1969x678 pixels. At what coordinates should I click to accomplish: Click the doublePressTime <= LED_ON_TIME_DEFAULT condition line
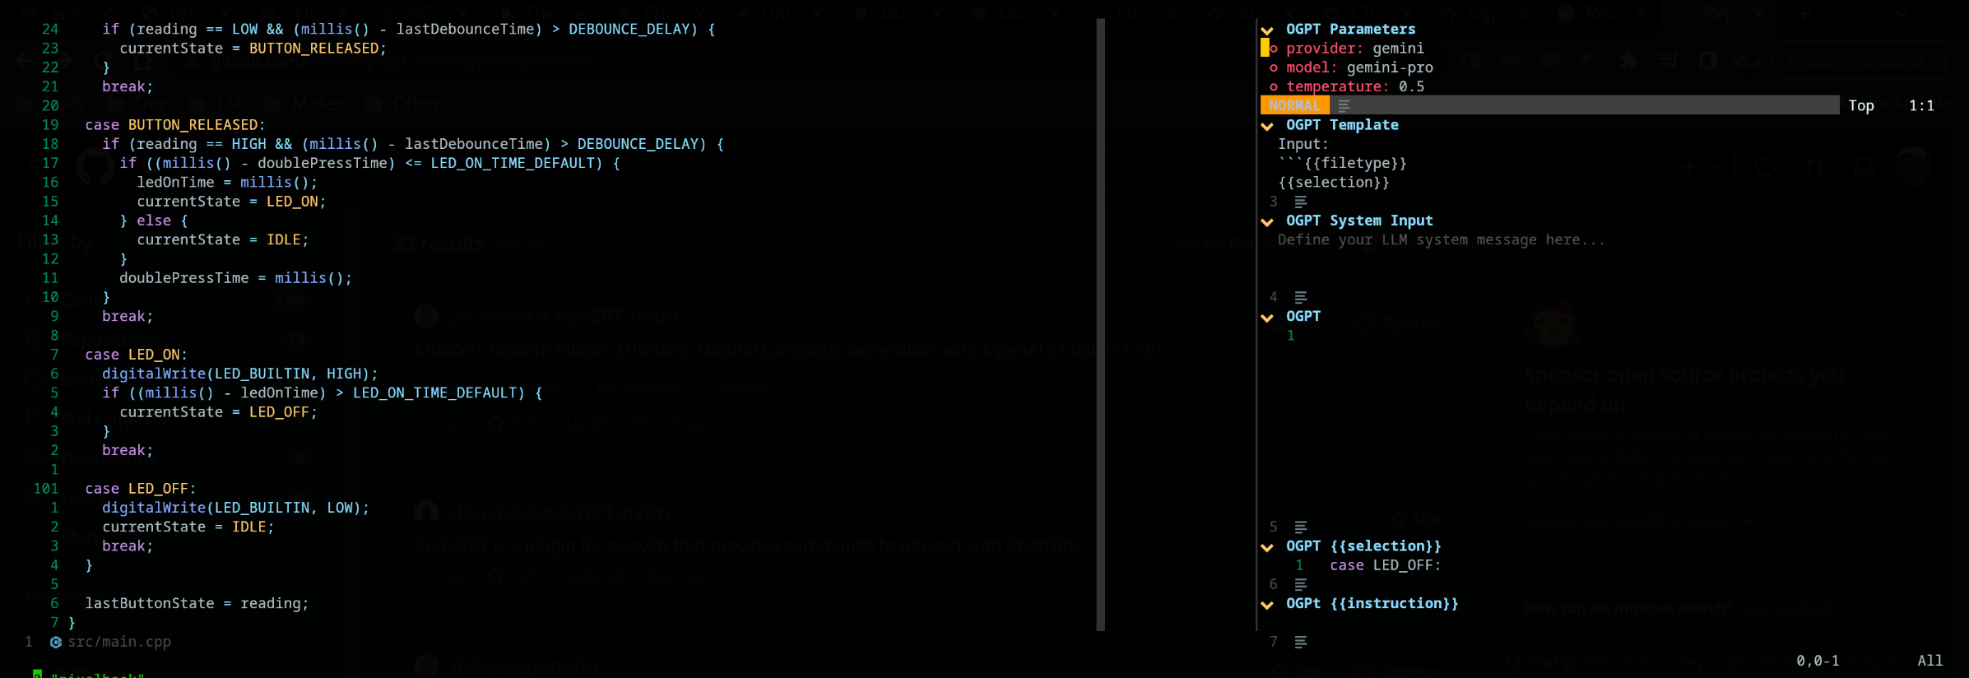click(370, 163)
